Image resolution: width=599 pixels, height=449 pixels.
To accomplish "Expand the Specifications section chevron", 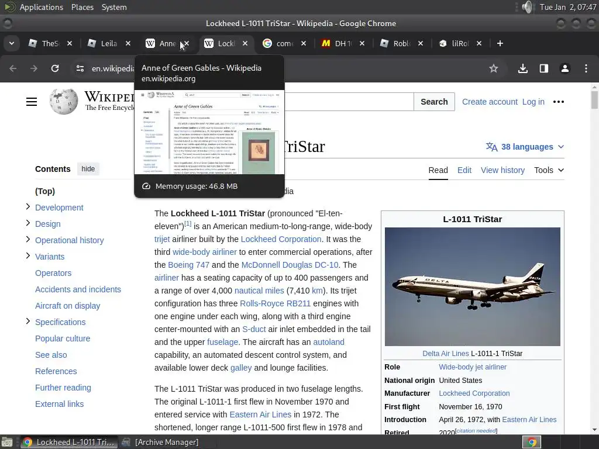I will coord(28,321).
